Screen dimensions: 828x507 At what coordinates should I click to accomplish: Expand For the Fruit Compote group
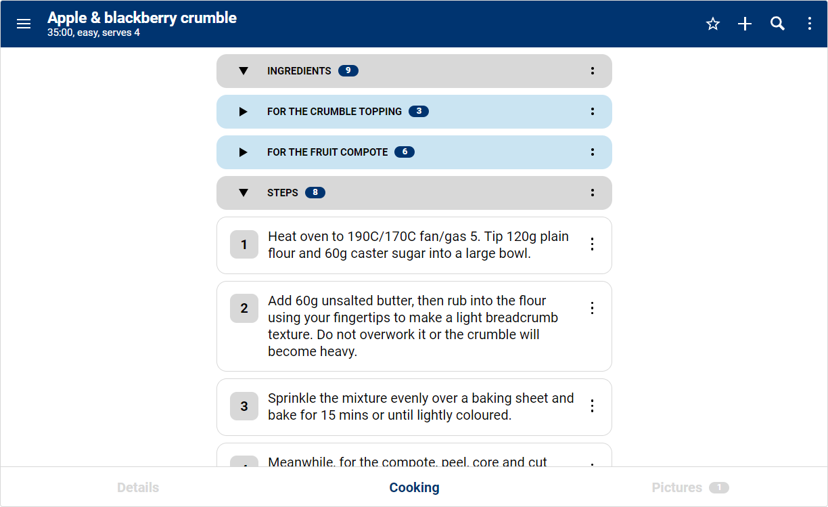[244, 152]
